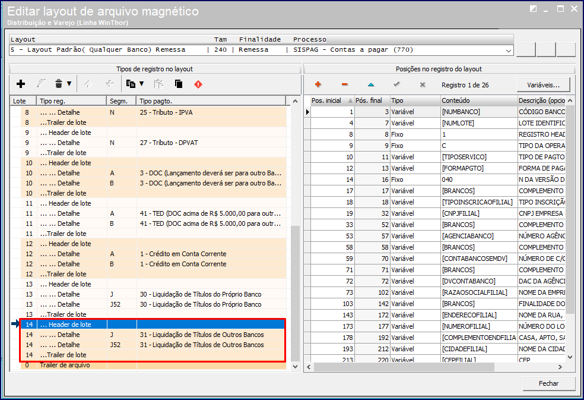Click the red diamond warning icon

click(198, 84)
